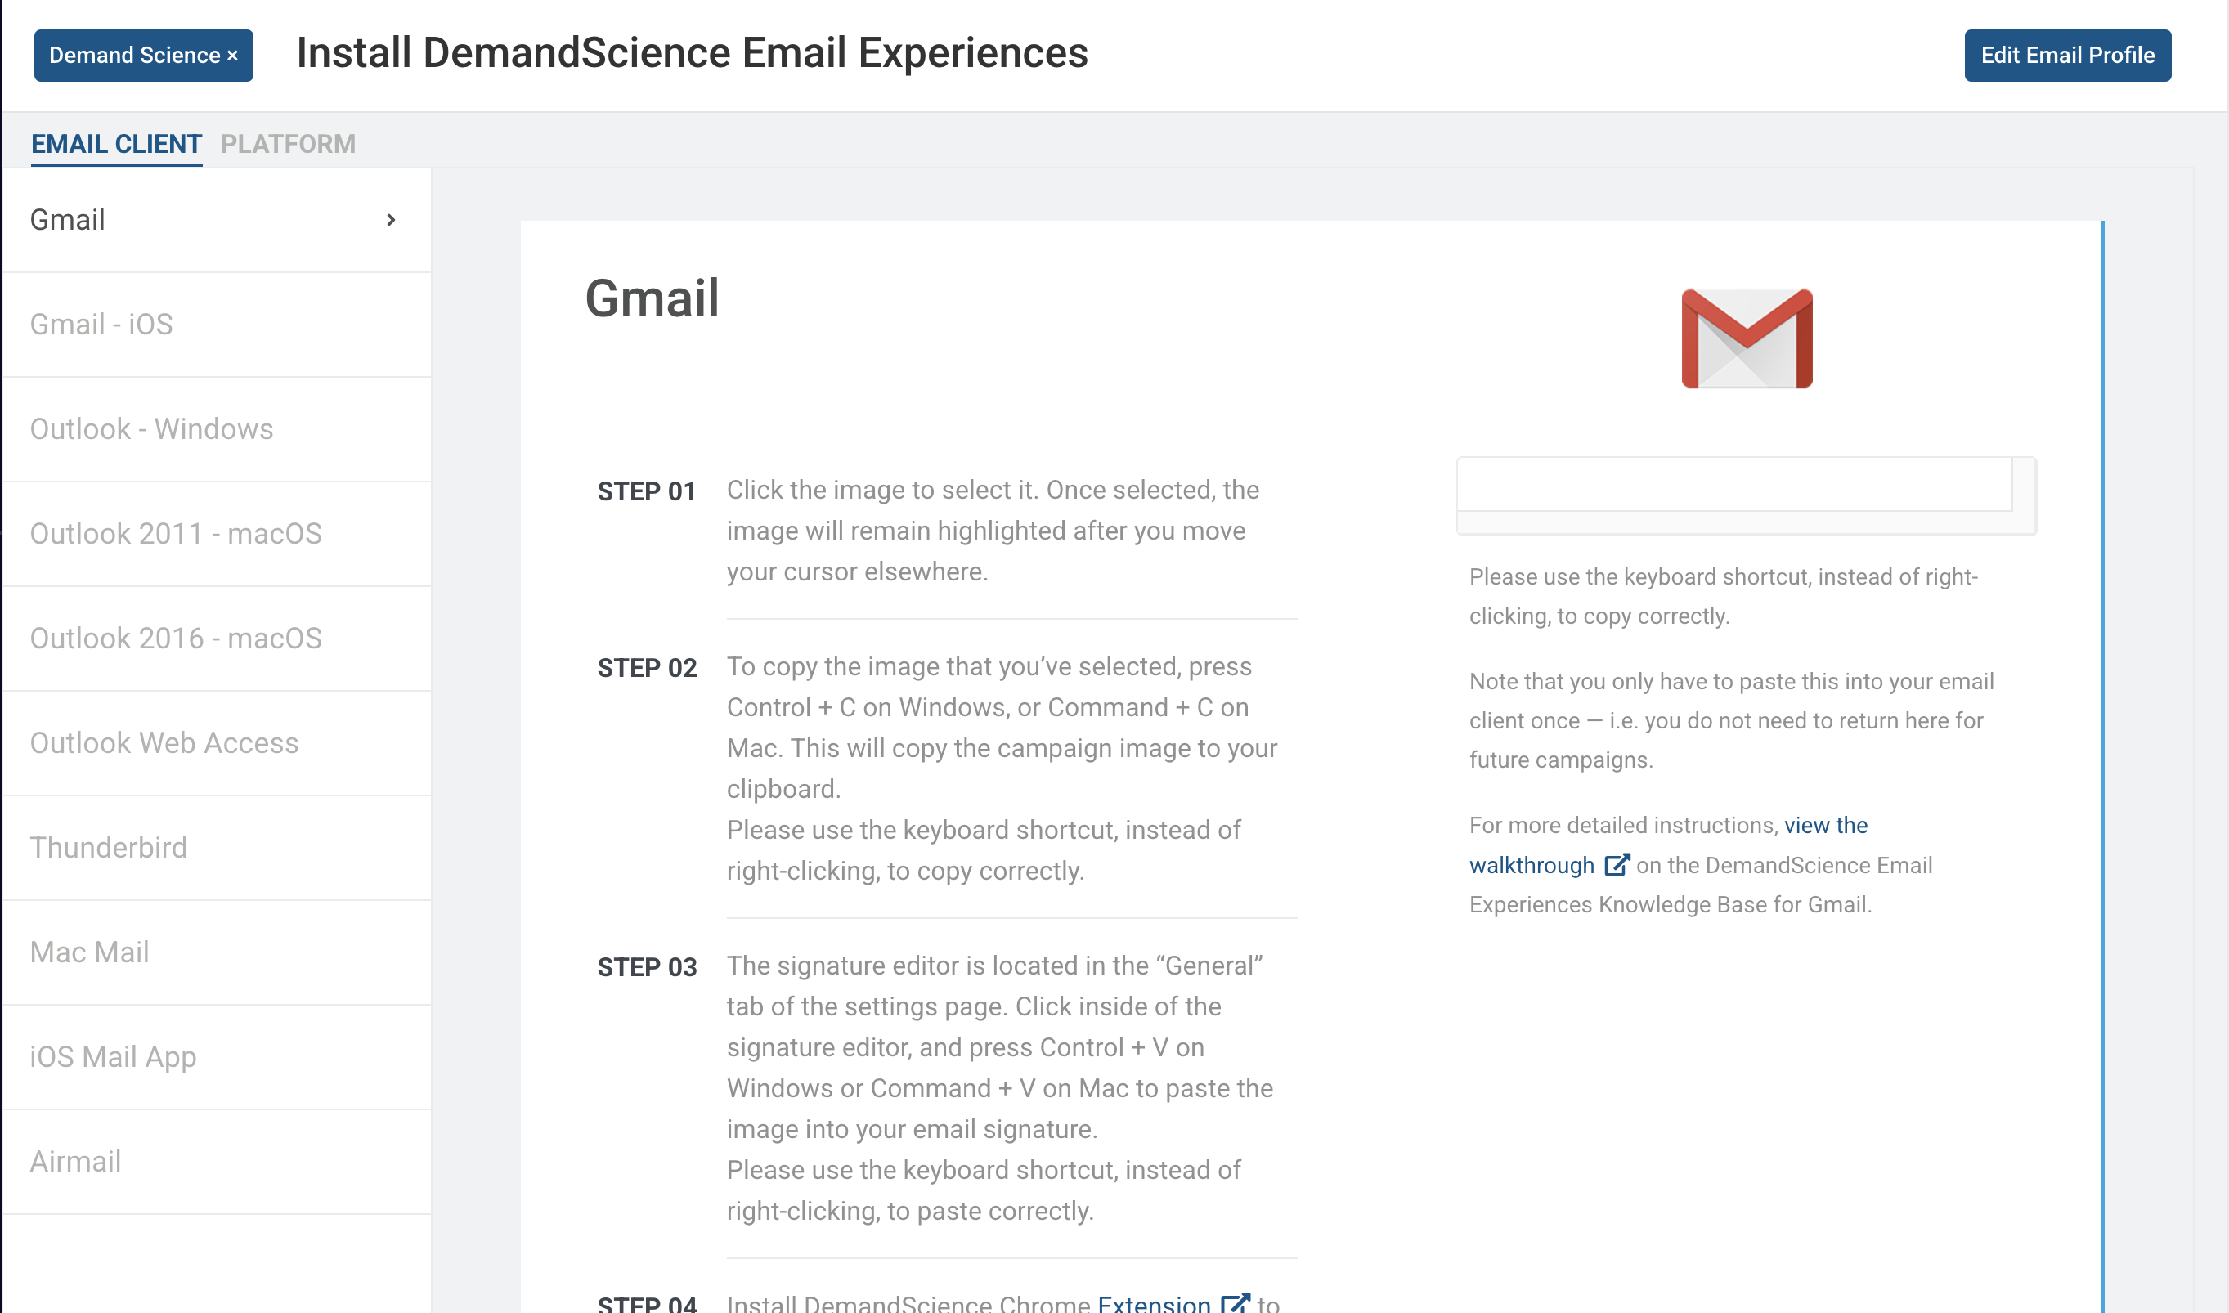Select Outlook Web Access entry

click(x=217, y=742)
